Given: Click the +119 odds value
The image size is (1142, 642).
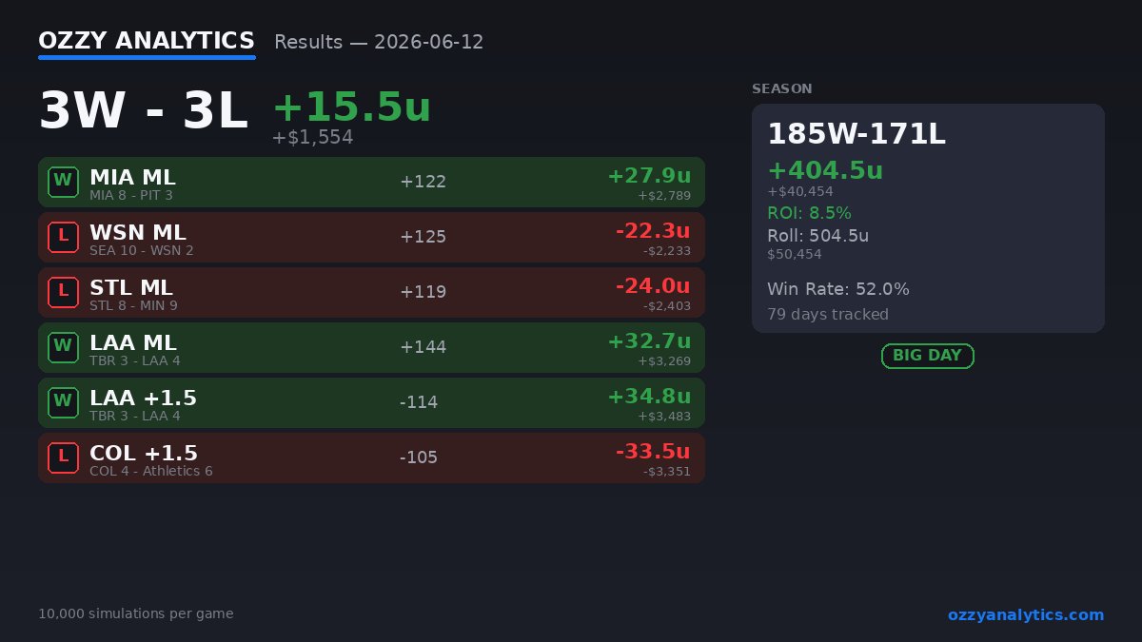Looking at the screenshot, I should click(423, 292).
